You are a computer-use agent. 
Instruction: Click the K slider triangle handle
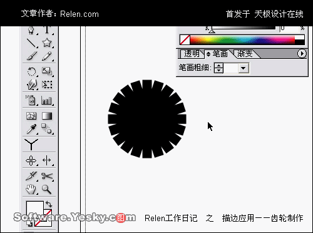pos(212,31)
